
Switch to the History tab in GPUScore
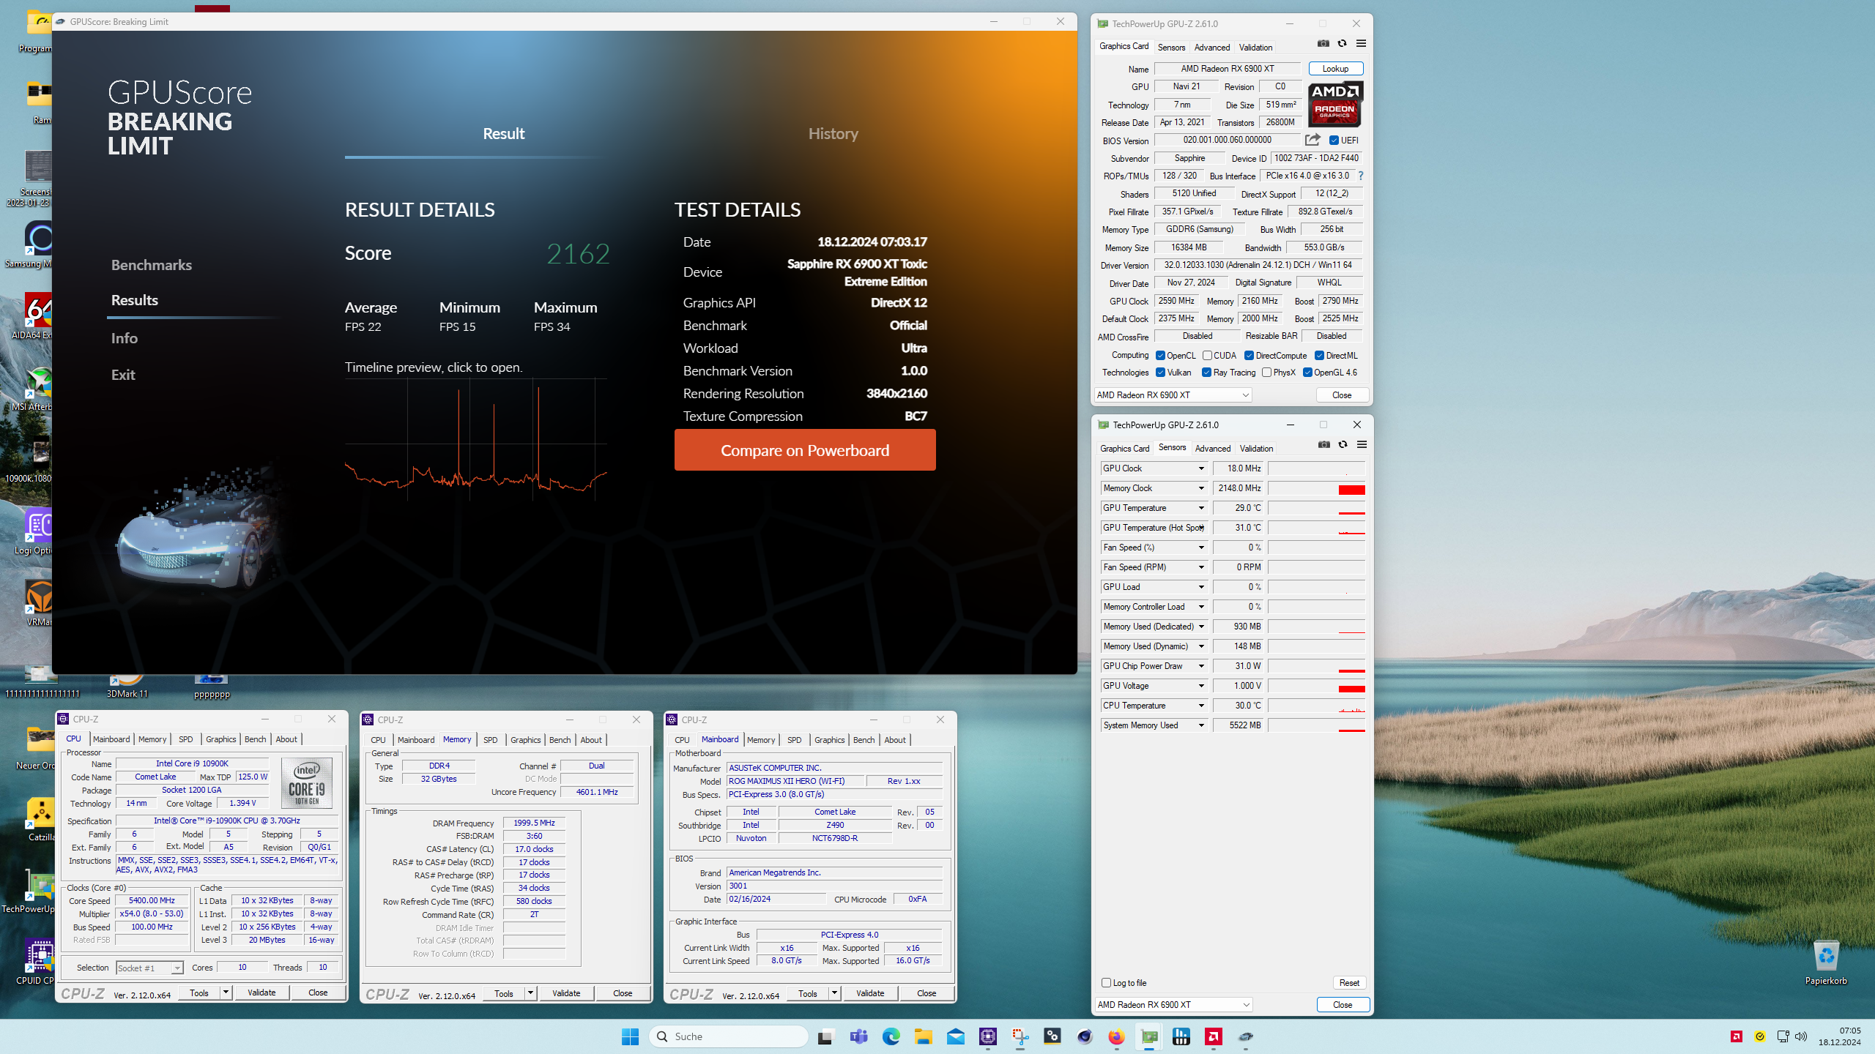[833, 134]
